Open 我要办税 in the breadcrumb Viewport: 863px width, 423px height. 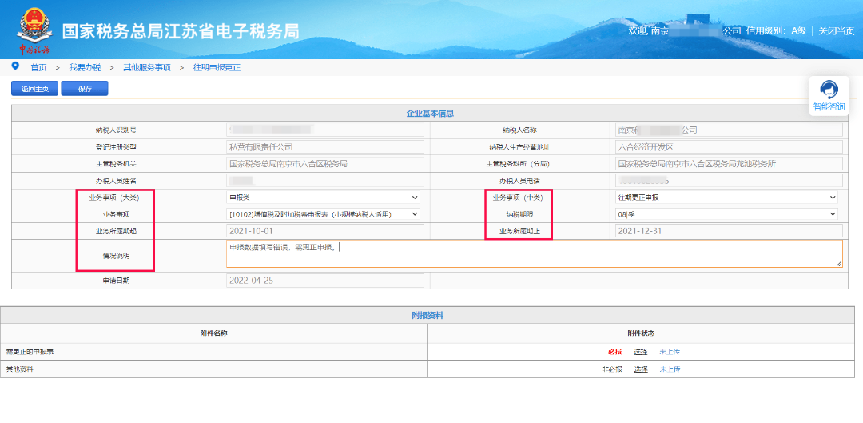tap(85, 67)
